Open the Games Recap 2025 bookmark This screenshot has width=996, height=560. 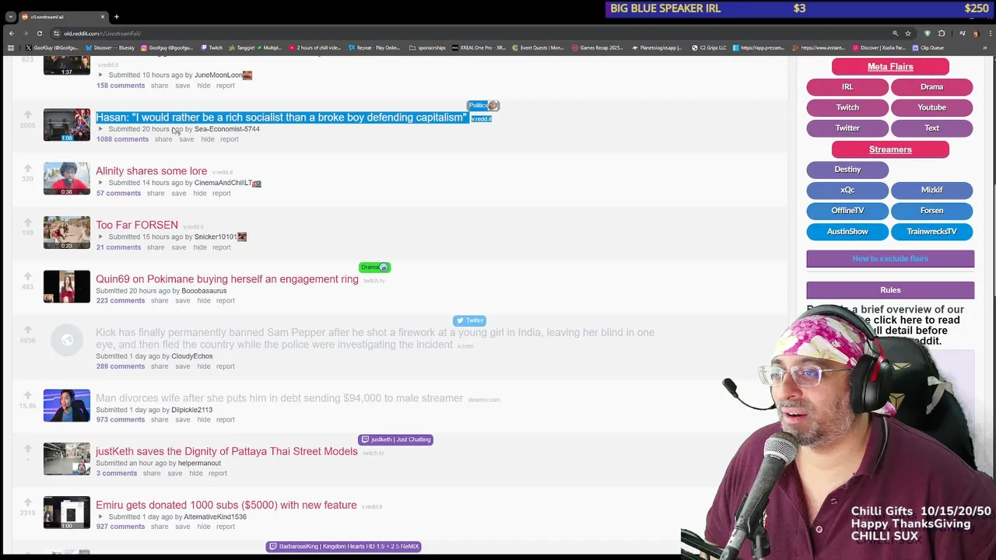click(598, 47)
